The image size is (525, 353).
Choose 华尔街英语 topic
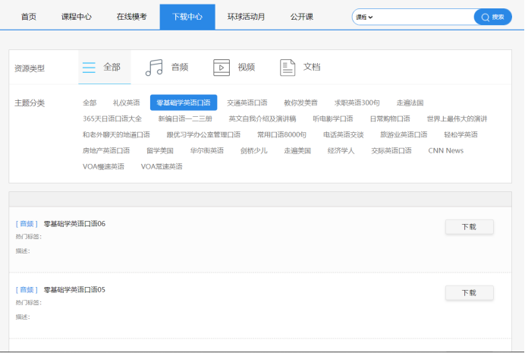coord(206,151)
